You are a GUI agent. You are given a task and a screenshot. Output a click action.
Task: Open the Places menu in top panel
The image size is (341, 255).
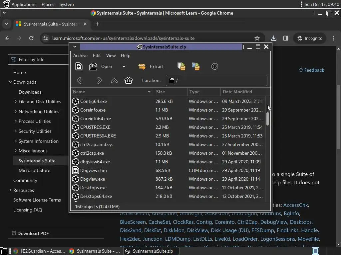click(x=48, y=4)
